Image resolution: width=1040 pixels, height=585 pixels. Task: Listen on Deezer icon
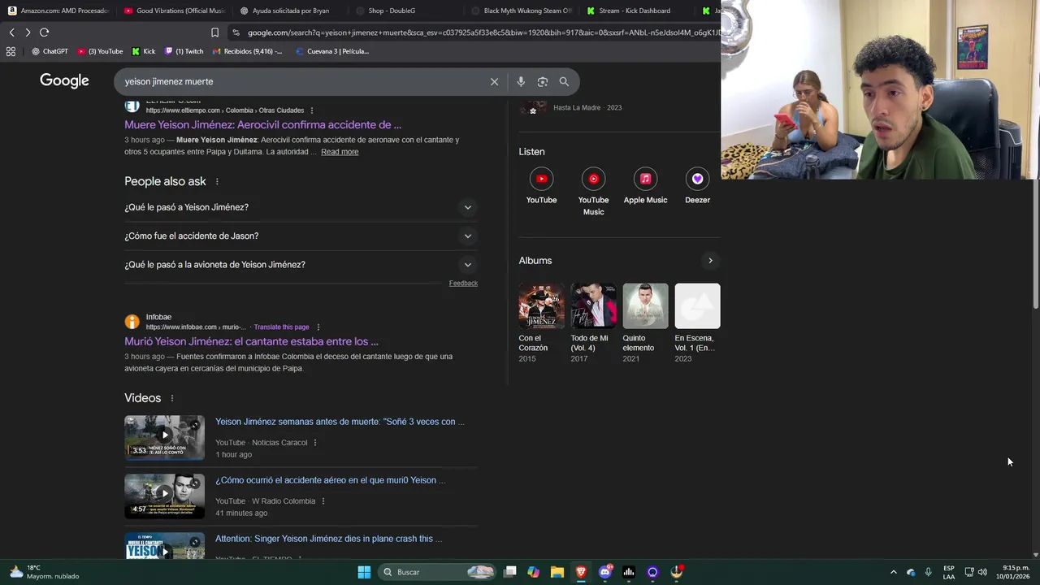point(697,179)
